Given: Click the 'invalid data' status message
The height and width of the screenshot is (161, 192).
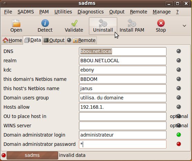Looking at the screenshot, I should (72, 155).
